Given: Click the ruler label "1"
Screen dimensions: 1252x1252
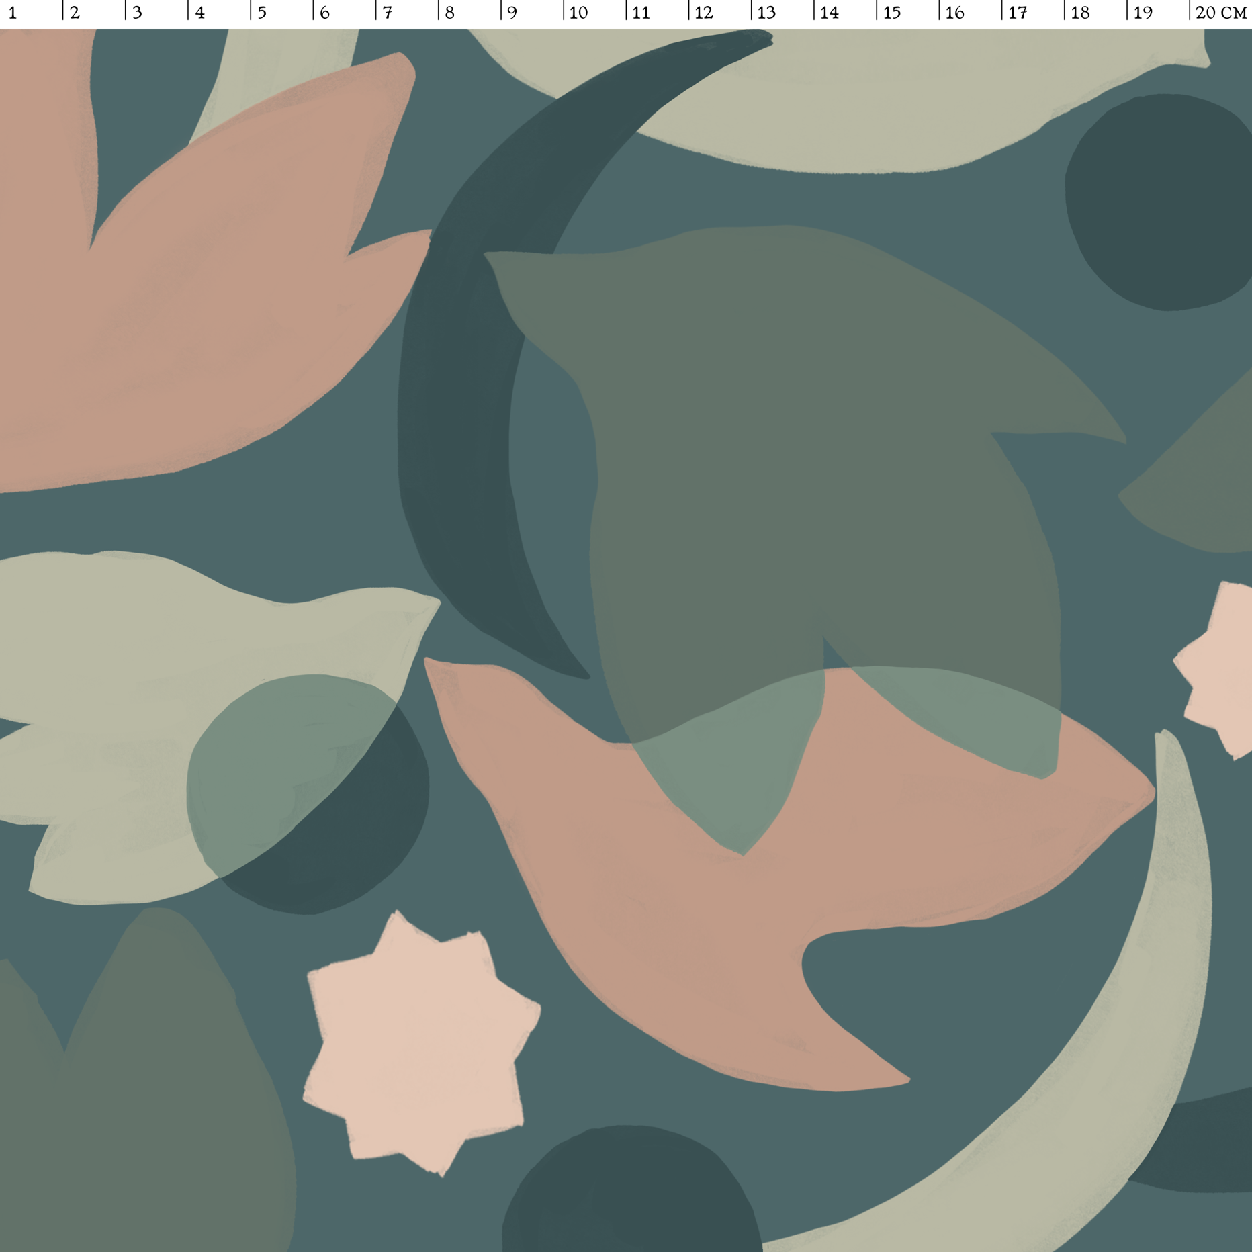Looking at the screenshot, I should pyautogui.click(x=12, y=13).
